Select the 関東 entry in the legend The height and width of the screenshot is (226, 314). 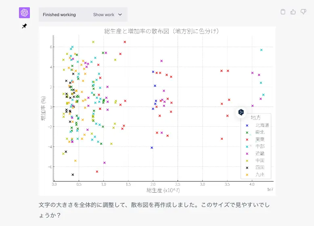260,139
